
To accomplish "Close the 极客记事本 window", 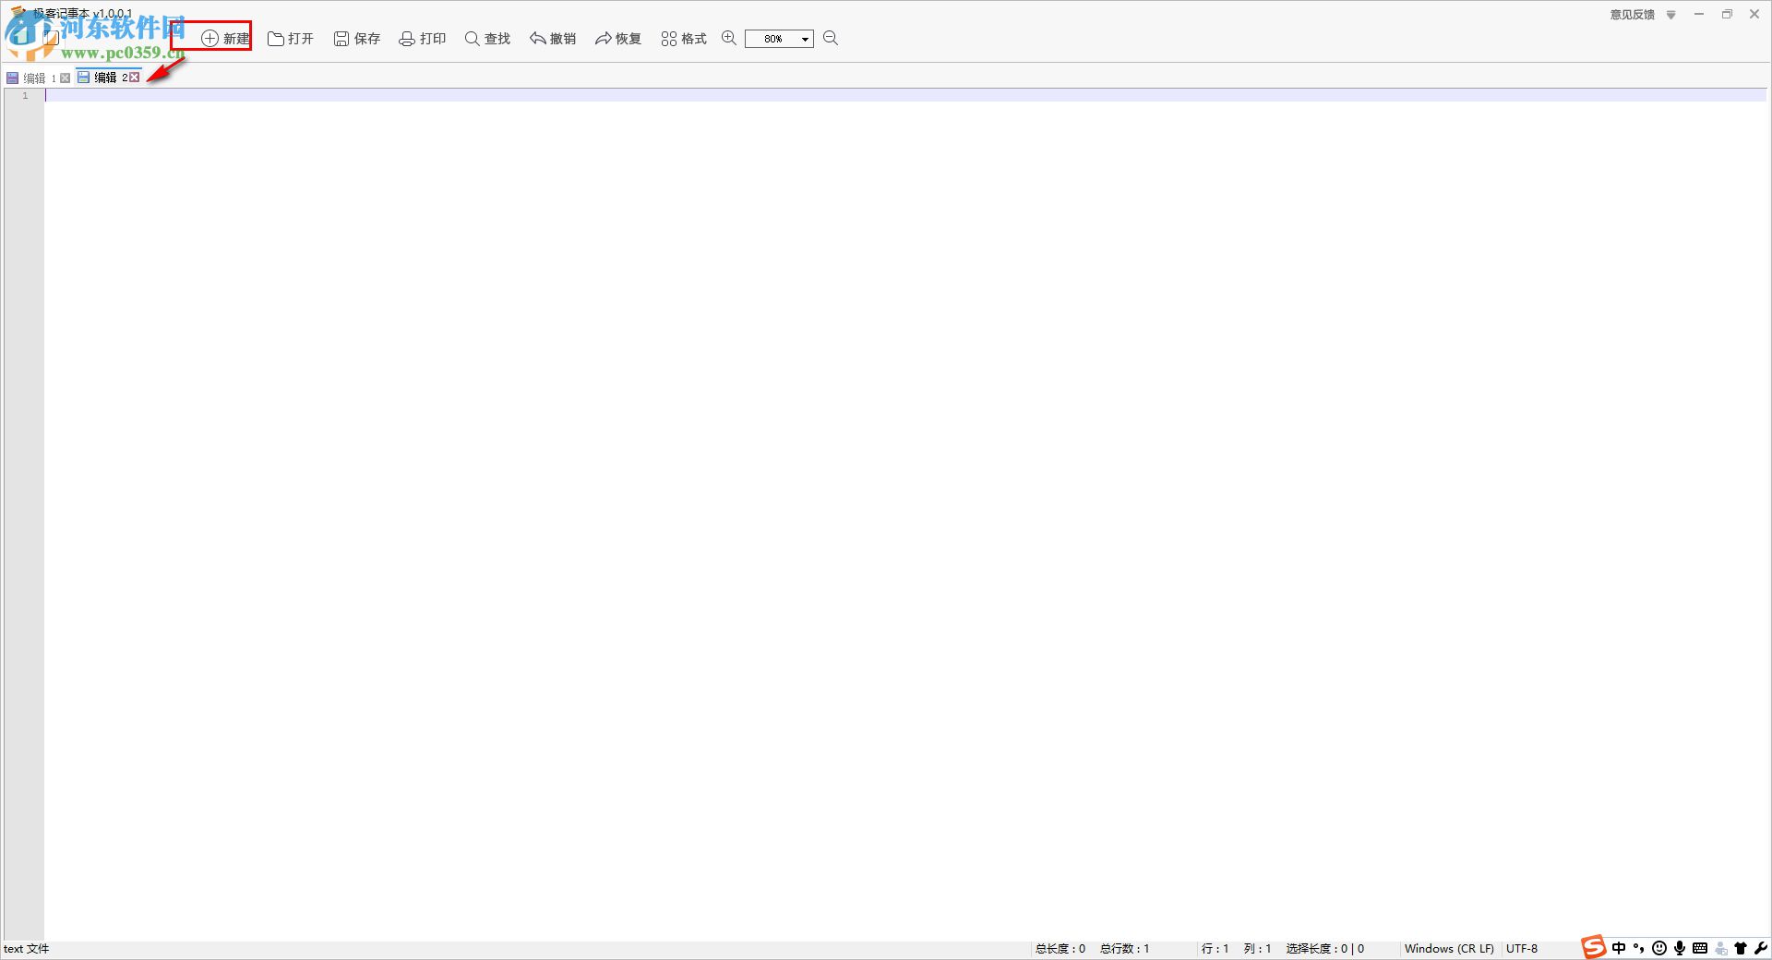I will [x=1754, y=14].
